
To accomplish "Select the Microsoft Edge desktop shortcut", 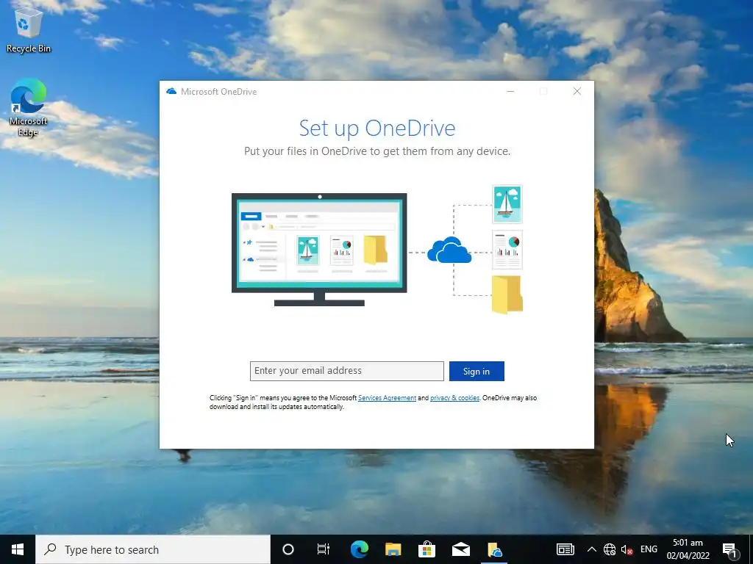I will [29, 107].
